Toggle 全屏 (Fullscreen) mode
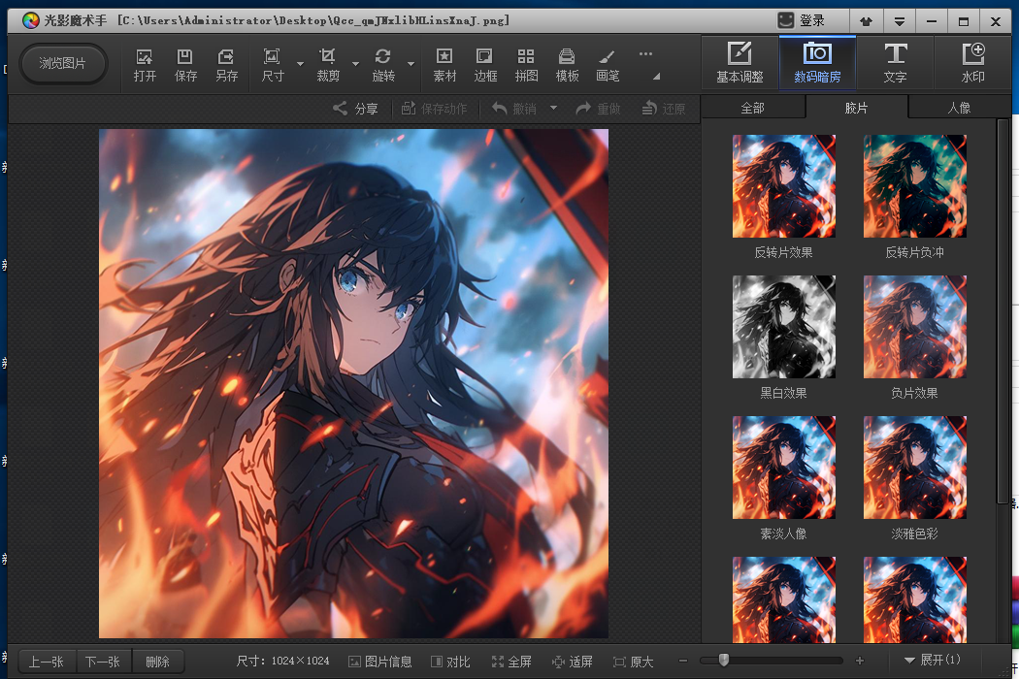This screenshot has height=679, width=1019. pos(511,662)
